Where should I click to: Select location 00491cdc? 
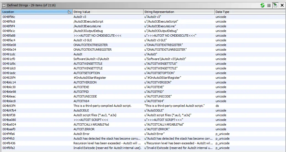pyautogui.click(x=9, y=54)
